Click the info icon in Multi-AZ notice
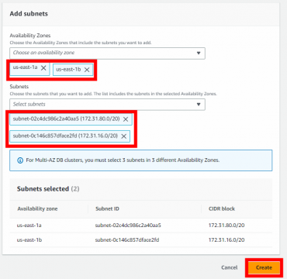 click(x=20, y=160)
